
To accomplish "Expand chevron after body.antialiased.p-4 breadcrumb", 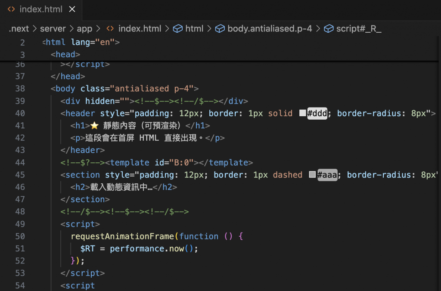I will (x=318, y=28).
